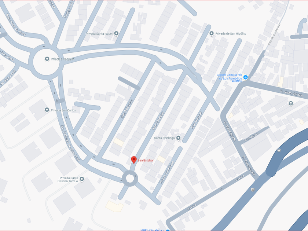The width and height of the screenshot is (308, 231).
Task: Click the Privada Santa Cristina Torre A marker
Action: click(82, 179)
